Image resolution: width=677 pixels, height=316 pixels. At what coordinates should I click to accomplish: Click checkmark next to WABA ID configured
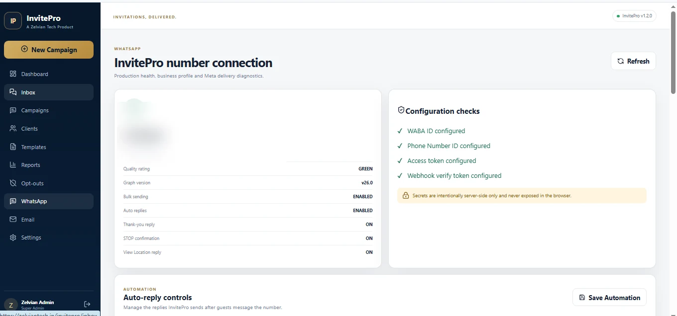click(400, 131)
